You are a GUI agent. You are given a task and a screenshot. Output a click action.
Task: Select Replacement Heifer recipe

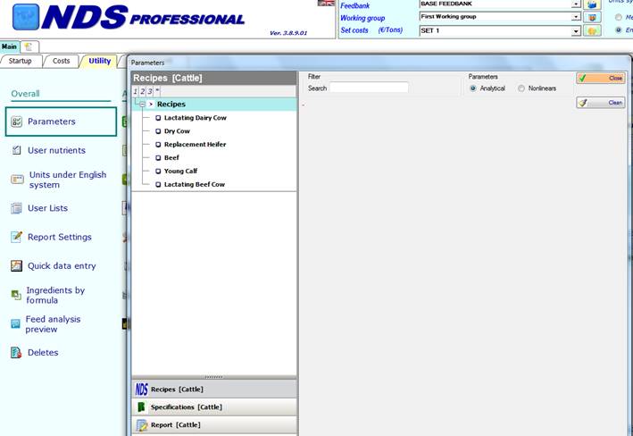pyautogui.click(x=195, y=144)
